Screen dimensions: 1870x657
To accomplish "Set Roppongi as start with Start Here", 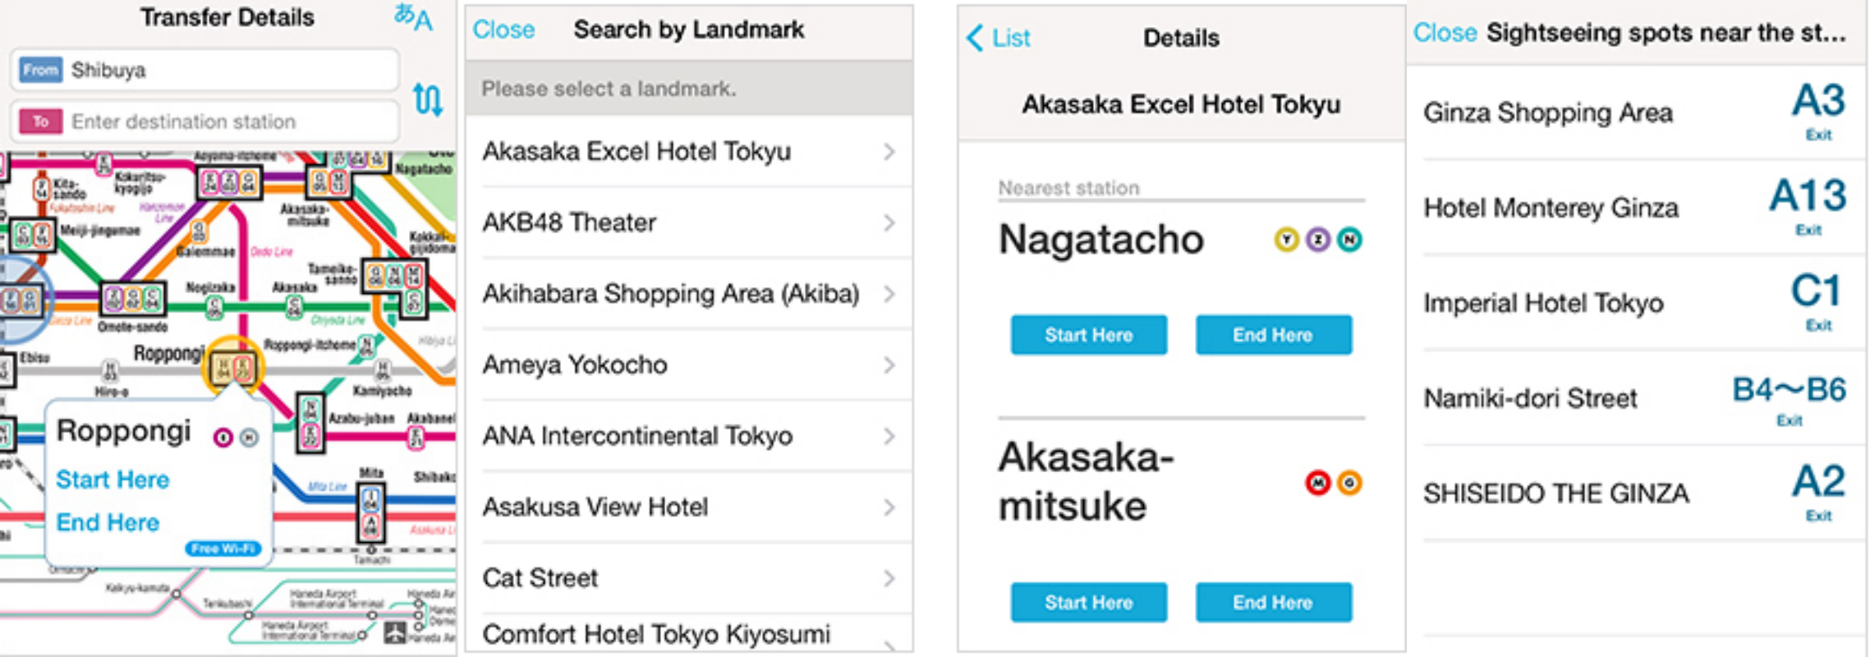I will click(x=113, y=480).
